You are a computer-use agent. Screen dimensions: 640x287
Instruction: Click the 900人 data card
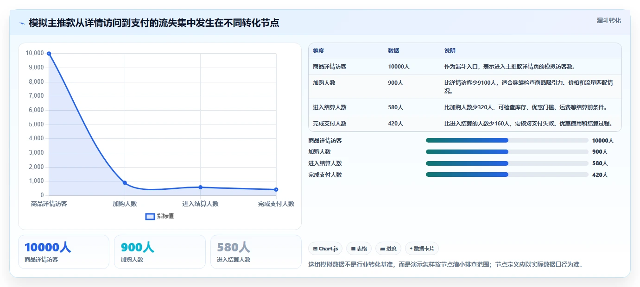(160, 252)
